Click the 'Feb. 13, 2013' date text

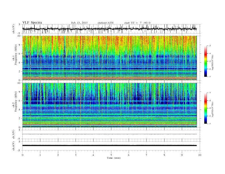click(x=79, y=23)
